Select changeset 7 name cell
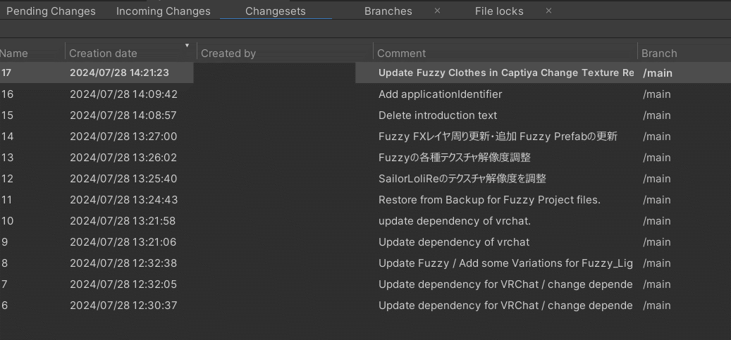 (4, 284)
